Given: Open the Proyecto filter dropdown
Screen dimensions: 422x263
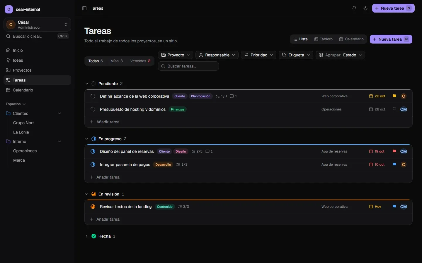Looking at the screenshot, I should tap(176, 55).
